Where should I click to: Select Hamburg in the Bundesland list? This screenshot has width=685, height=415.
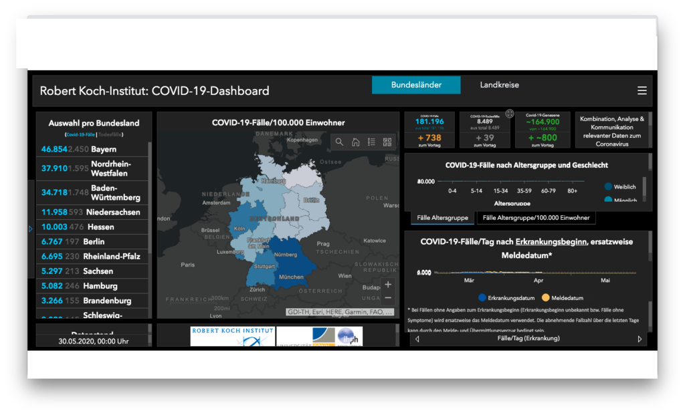(92, 286)
